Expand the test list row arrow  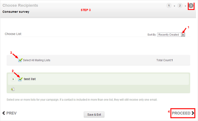(x=13, y=79)
